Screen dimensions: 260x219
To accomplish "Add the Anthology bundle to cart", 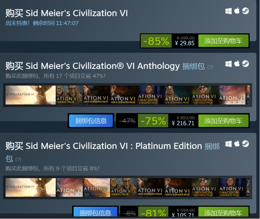I will [223, 121].
